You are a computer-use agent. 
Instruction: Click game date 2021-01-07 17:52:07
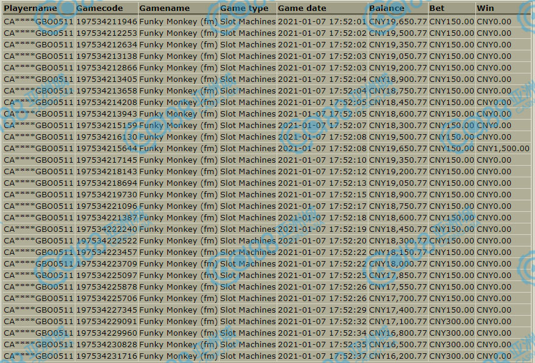coord(322,126)
